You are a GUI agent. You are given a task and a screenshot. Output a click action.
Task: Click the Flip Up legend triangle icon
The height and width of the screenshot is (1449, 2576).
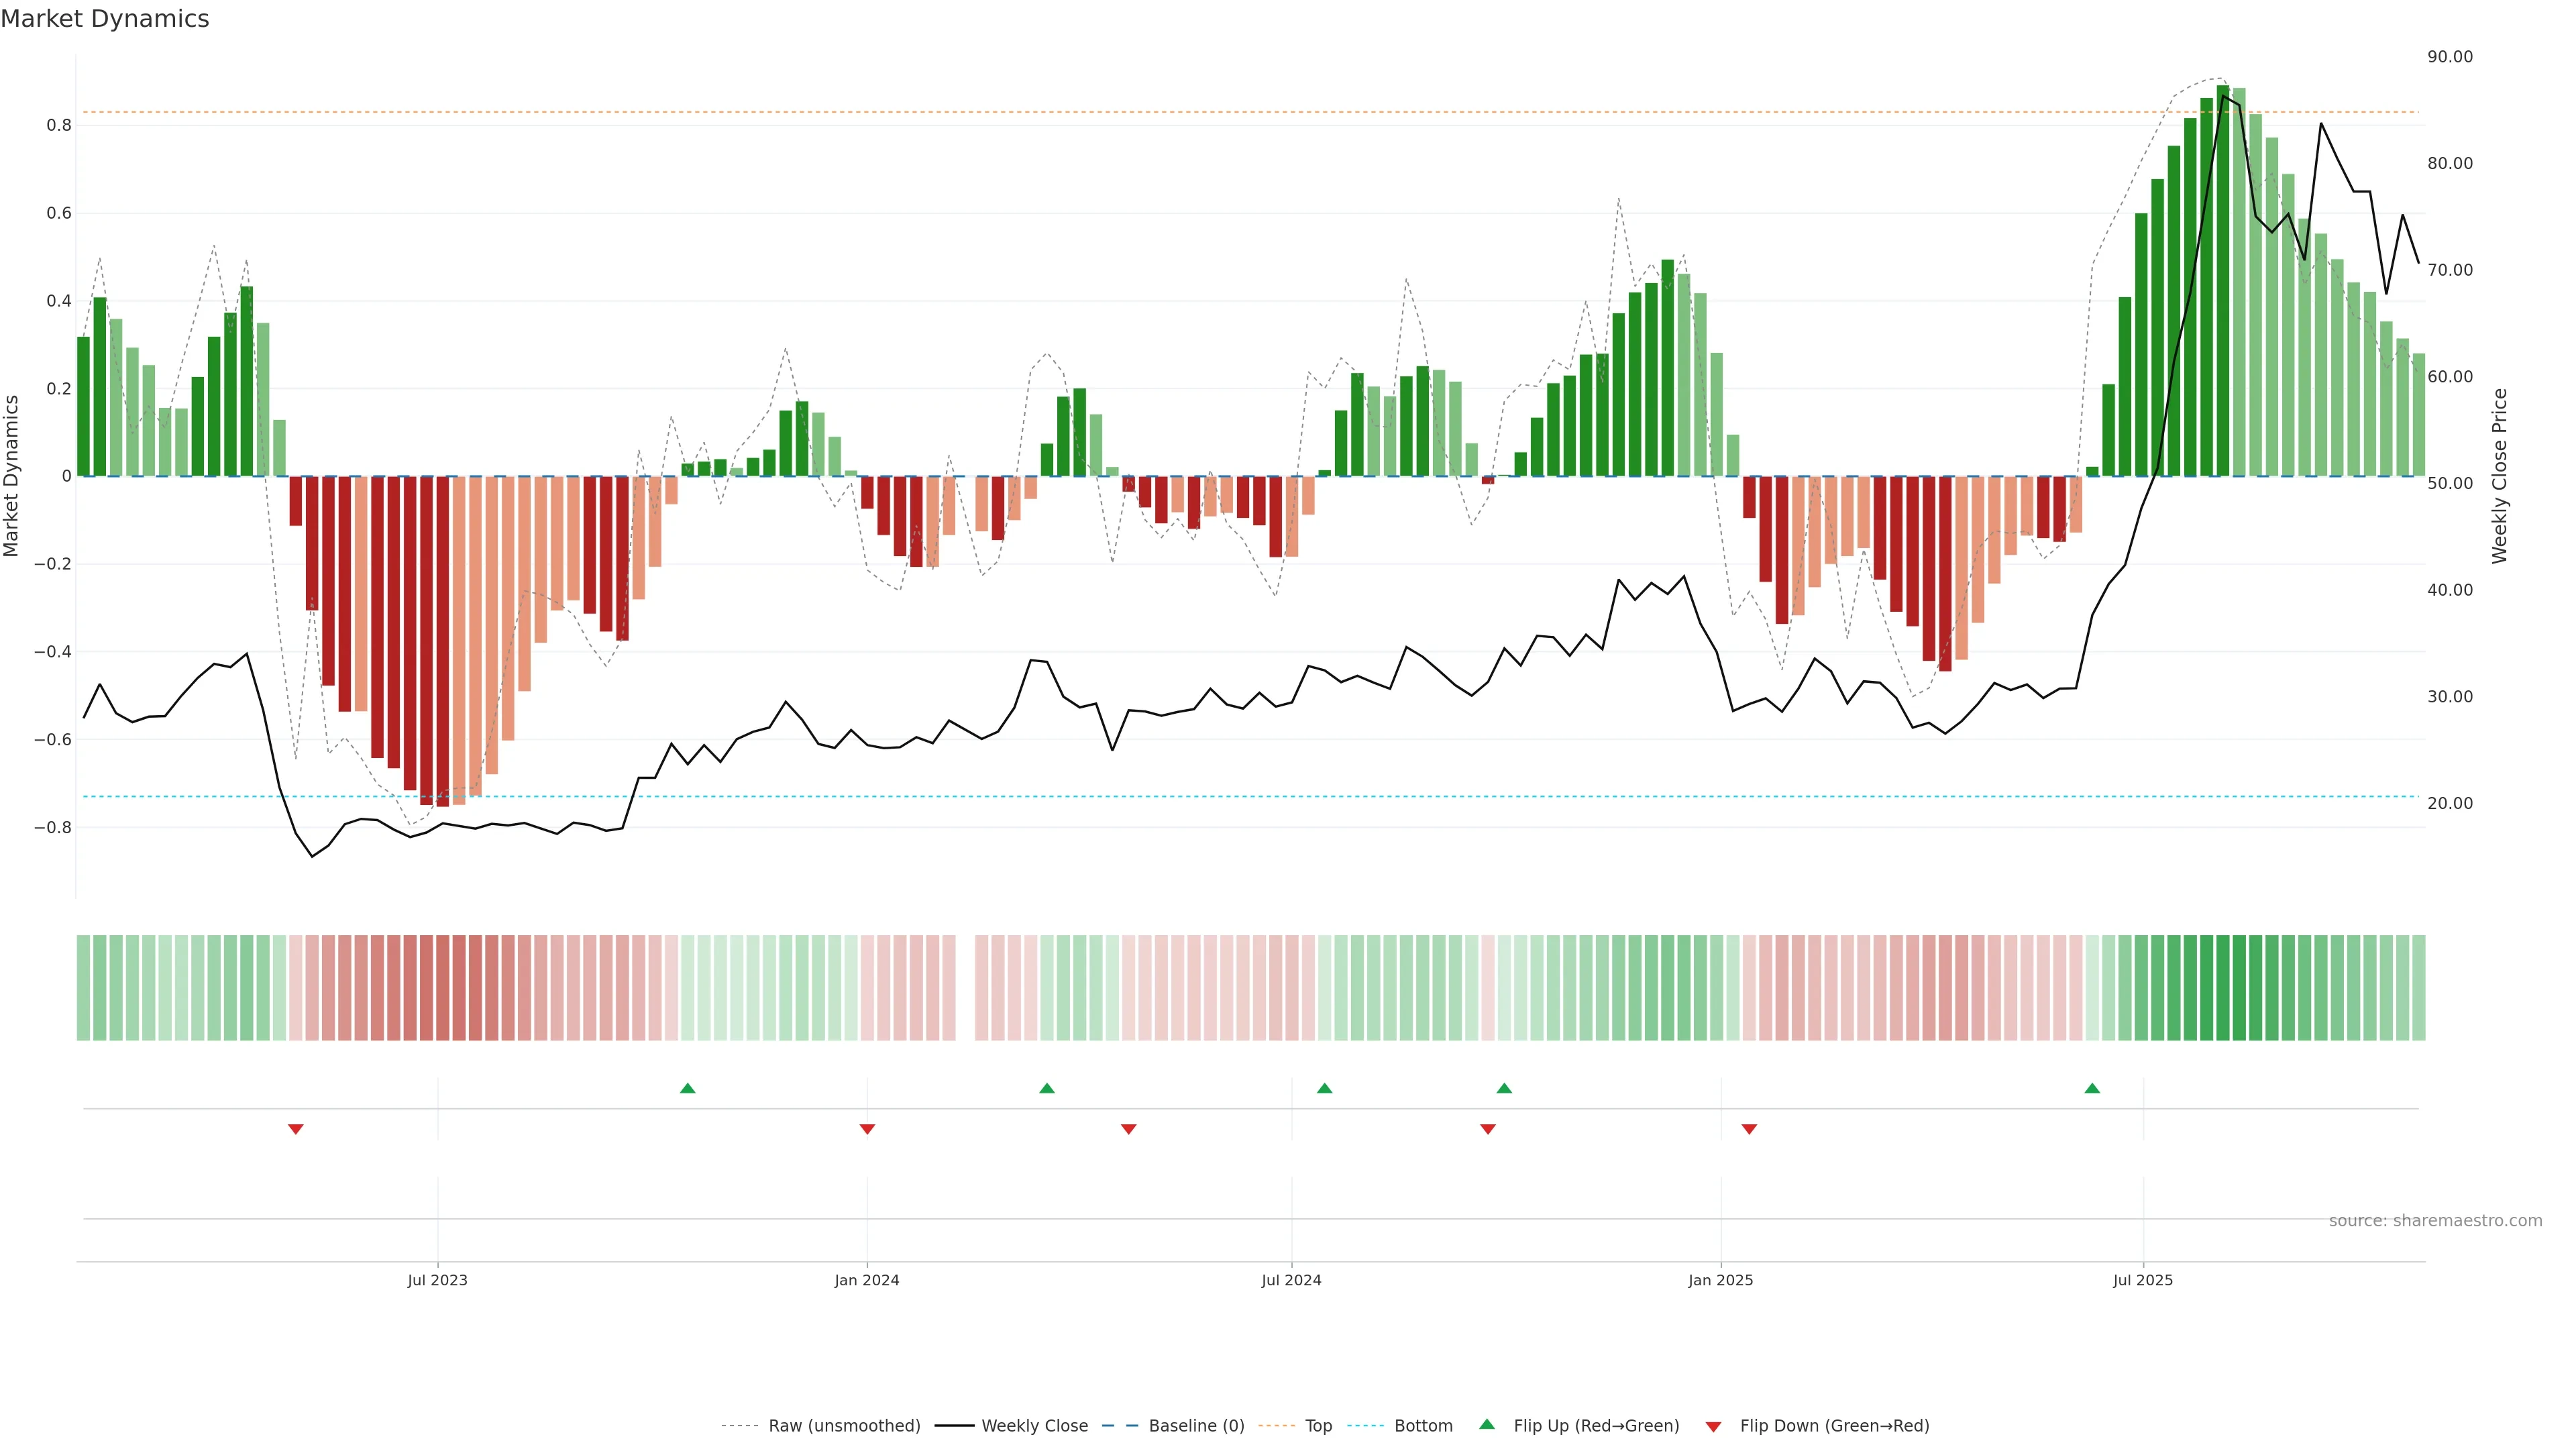pyautogui.click(x=1486, y=1425)
